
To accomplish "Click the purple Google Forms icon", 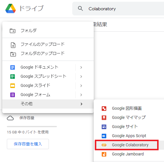I will pyautogui.click(x=13, y=95).
